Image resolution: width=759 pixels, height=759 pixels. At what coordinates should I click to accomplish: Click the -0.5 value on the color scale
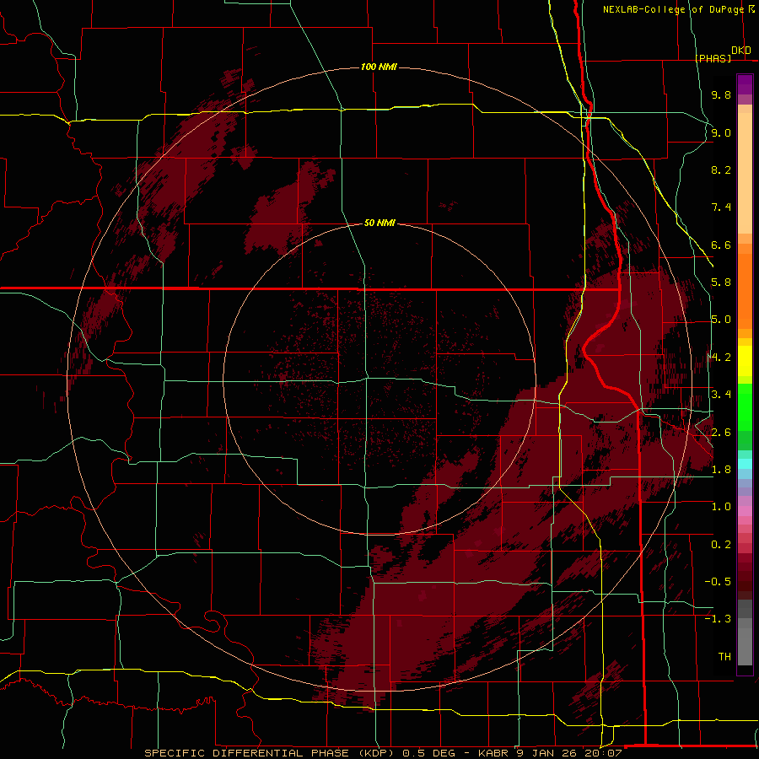click(718, 582)
